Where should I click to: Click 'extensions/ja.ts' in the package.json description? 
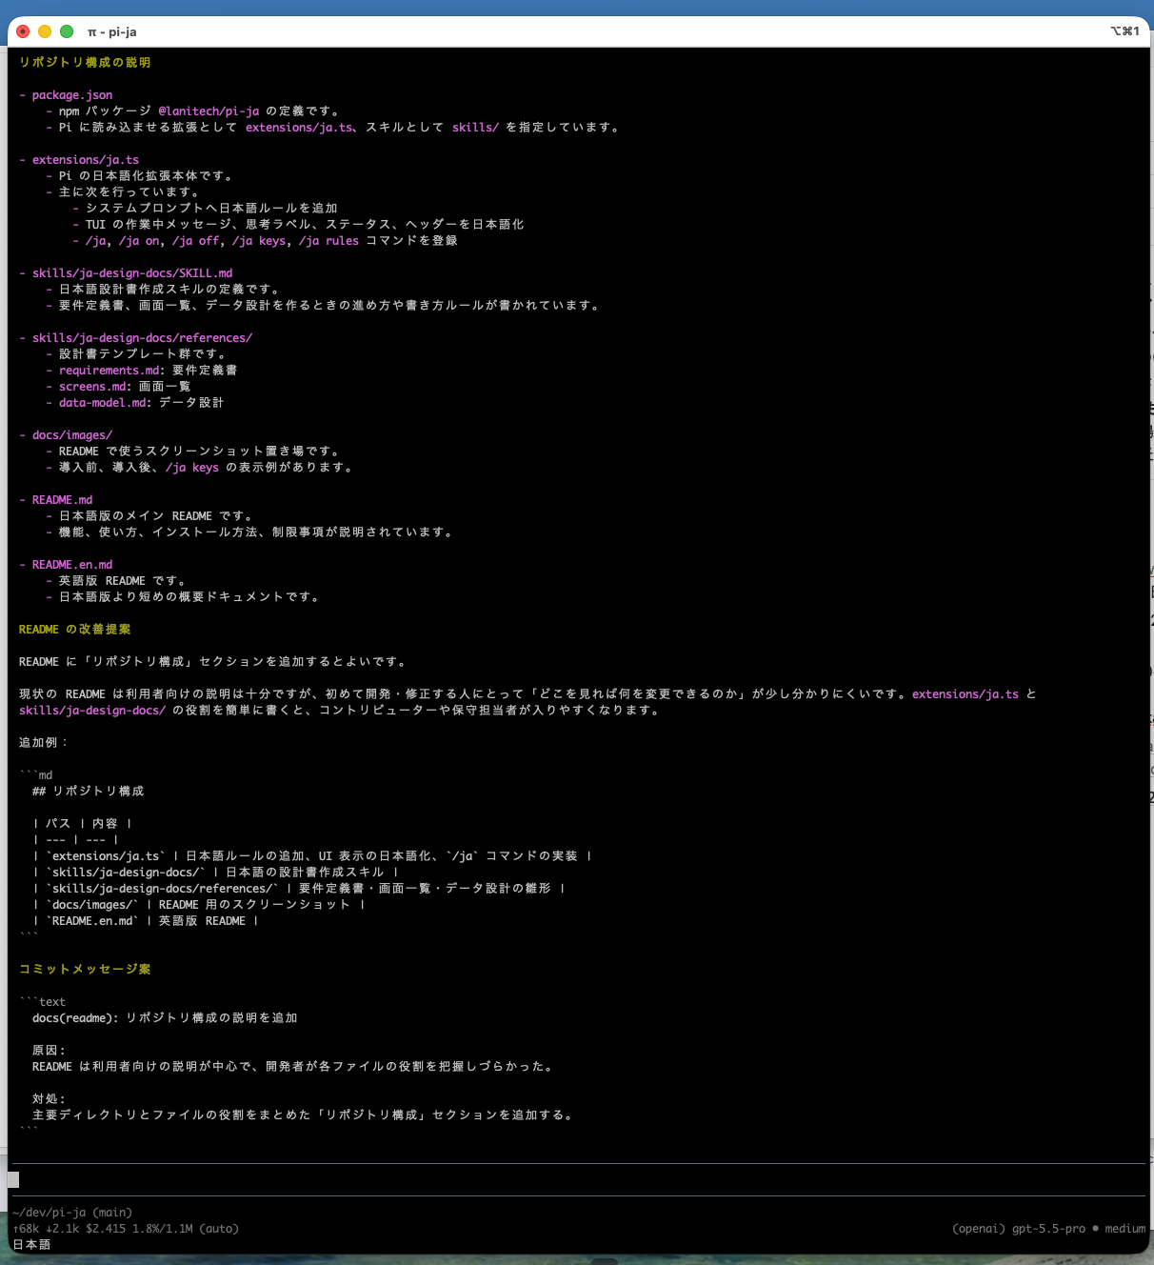tap(299, 128)
